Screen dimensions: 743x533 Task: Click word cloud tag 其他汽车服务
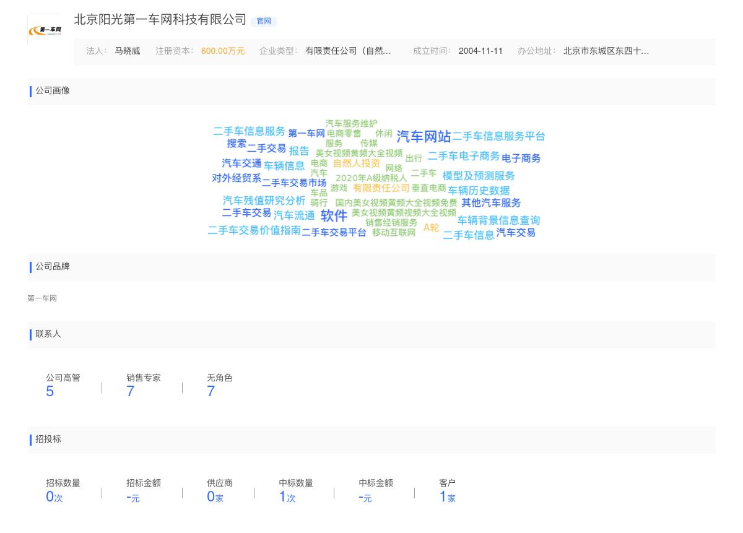491,203
